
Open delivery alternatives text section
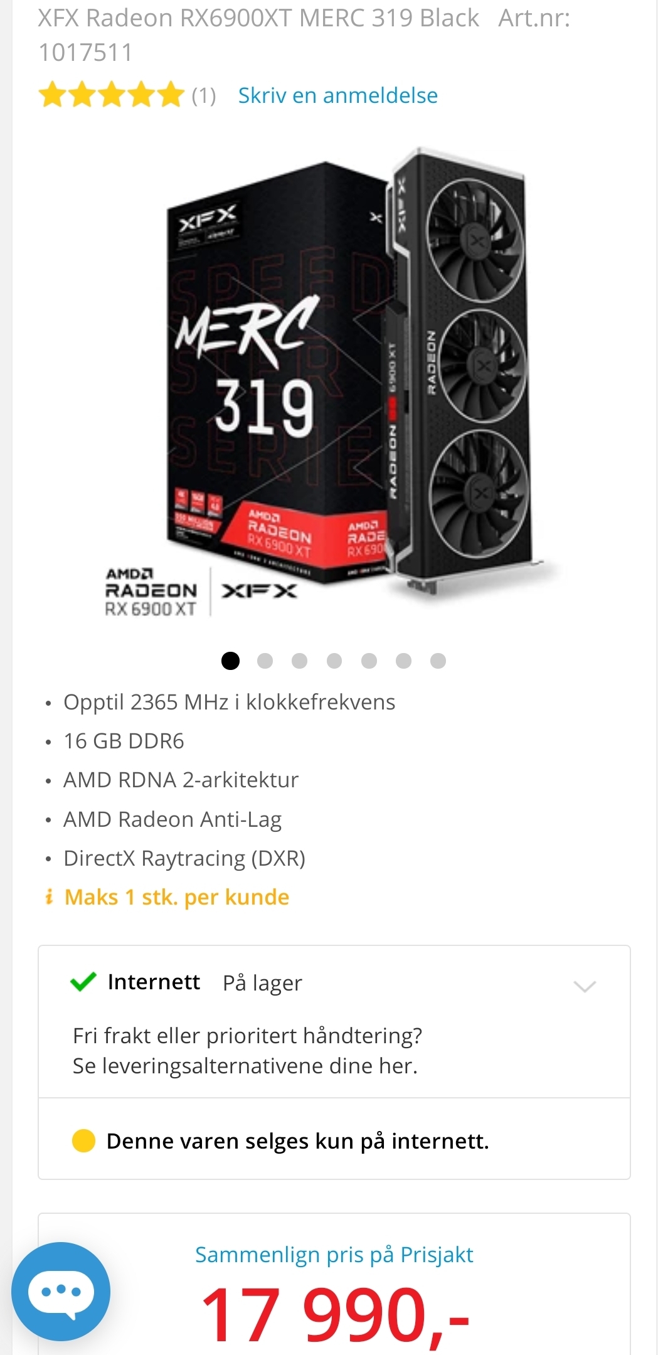click(x=247, y=1051)
